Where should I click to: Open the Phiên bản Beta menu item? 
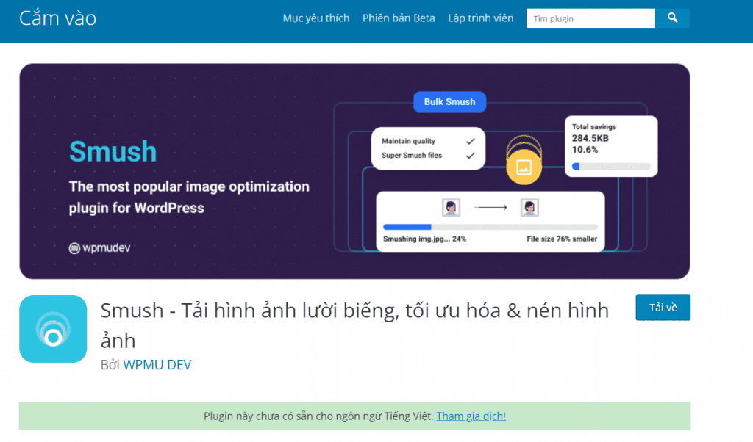399,18
